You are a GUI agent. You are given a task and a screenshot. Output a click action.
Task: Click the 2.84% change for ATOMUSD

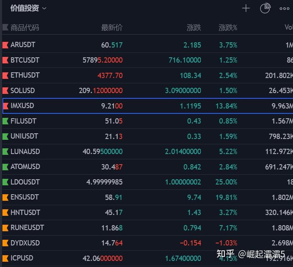228,167
